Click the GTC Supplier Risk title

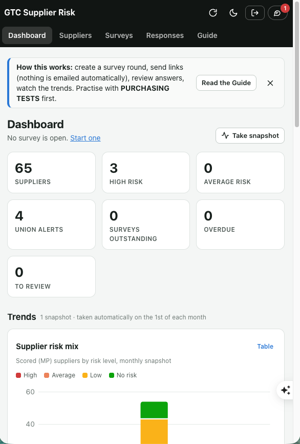39,12
